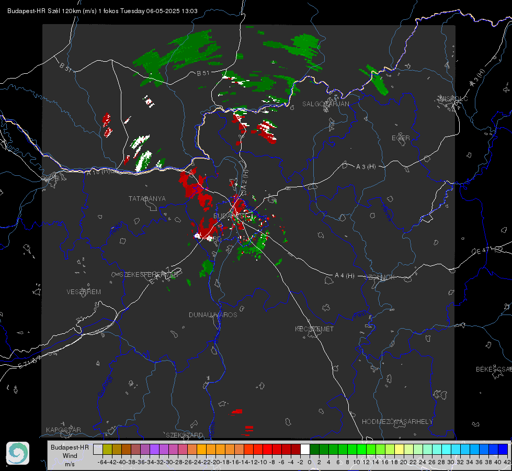Click the -20 value on the legend scale
512x471 pixels.
point(215,462)
